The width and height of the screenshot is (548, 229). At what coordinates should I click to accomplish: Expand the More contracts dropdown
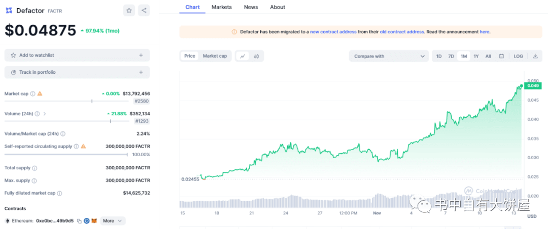113,221
